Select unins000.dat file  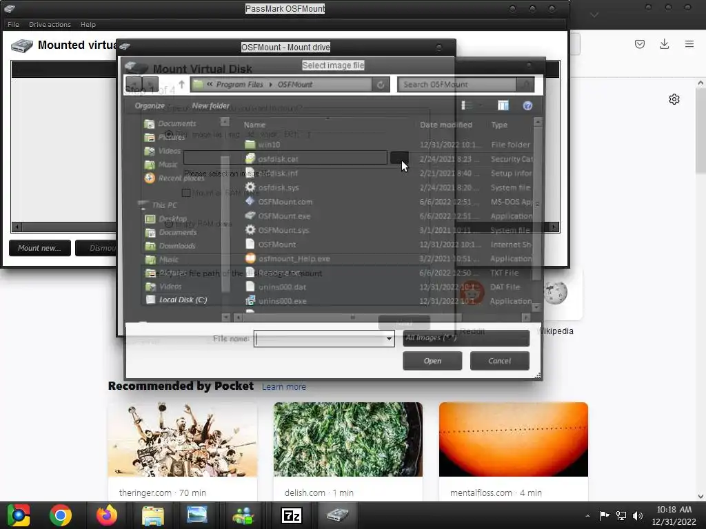282,287
